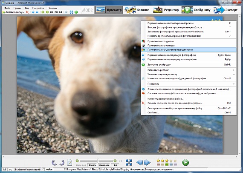
Task: Click the FIT icon in top toolbar
Action: [52, 12]
